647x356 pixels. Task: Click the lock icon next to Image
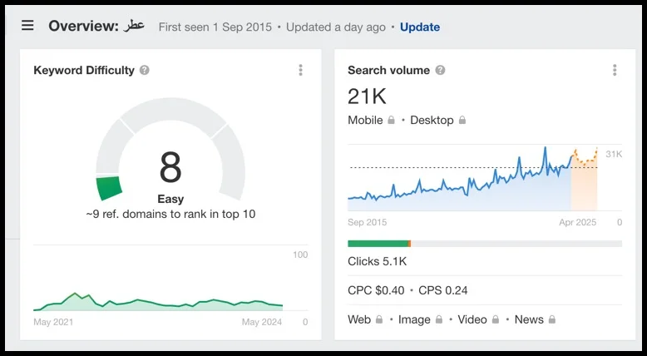(439, 319)
